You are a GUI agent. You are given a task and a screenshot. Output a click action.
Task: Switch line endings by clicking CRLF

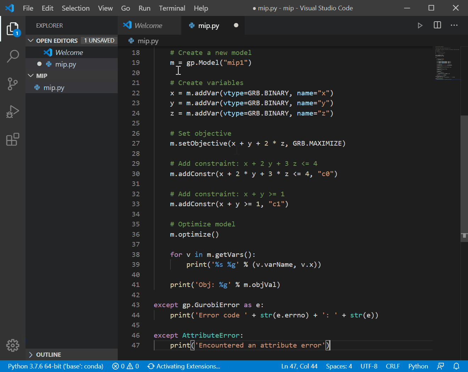click(393, 366)
